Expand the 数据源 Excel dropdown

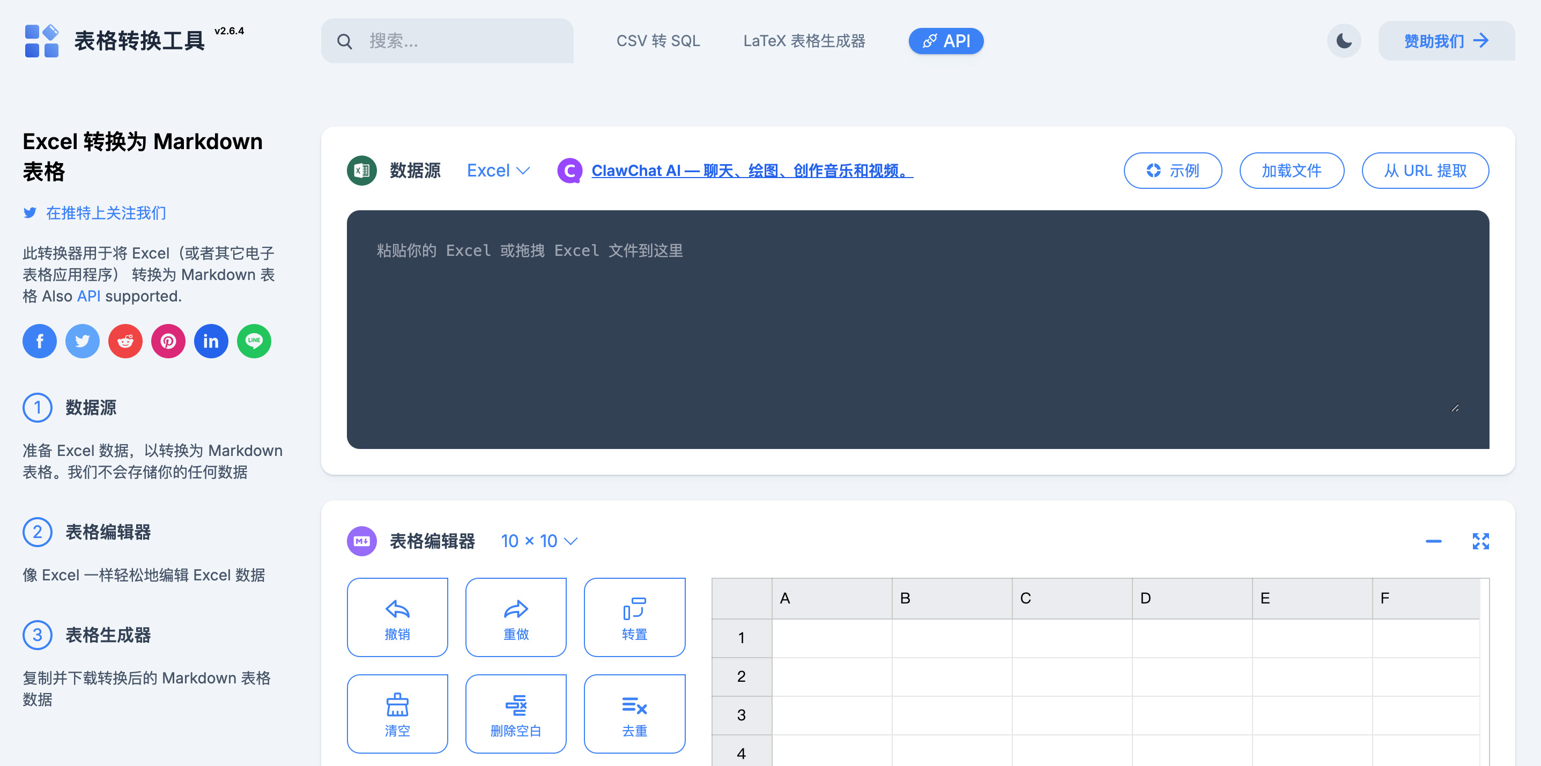[497, 169]
